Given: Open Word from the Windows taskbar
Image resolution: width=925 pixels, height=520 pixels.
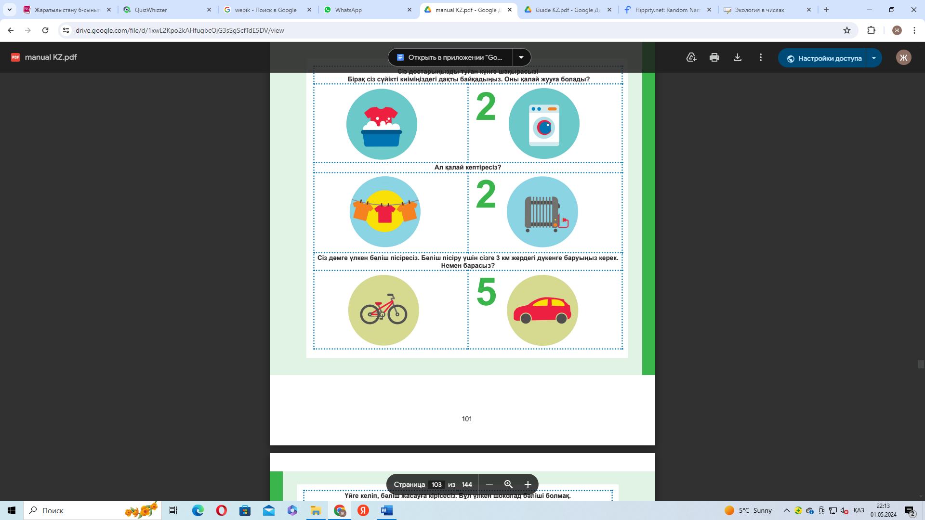Looking at the screenshot, I should point(386,510).
